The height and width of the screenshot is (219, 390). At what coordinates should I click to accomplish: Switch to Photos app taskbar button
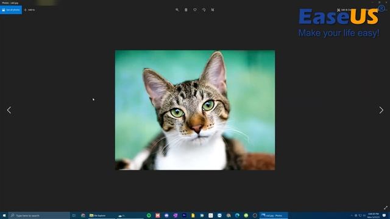click(274, 215)
